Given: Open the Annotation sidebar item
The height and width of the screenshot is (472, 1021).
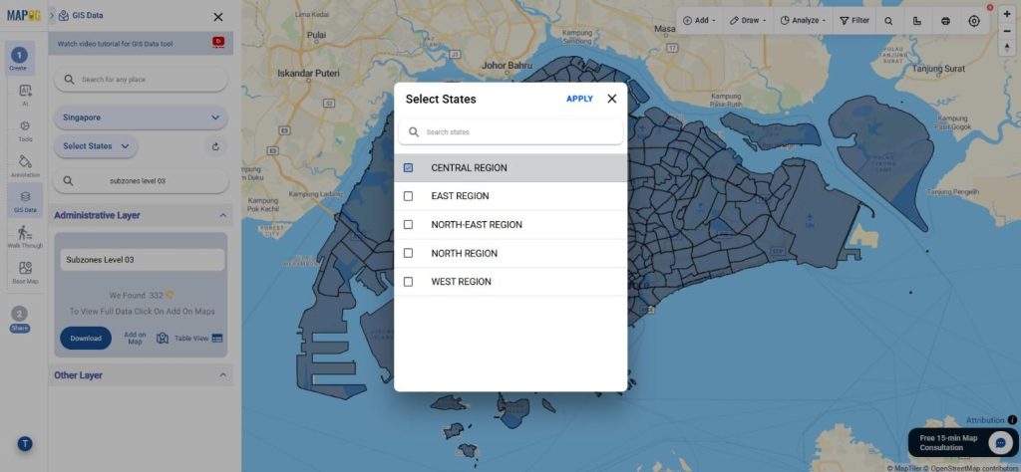Looking at the screenshot, I should coord(25,166).
